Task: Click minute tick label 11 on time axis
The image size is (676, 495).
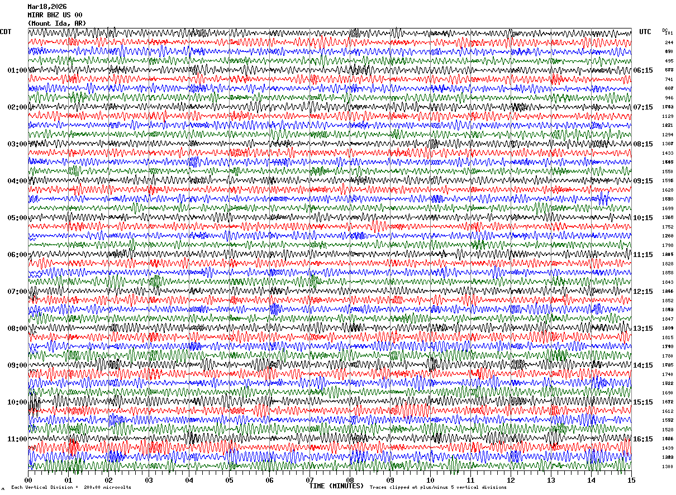Action: coord(470,480)
